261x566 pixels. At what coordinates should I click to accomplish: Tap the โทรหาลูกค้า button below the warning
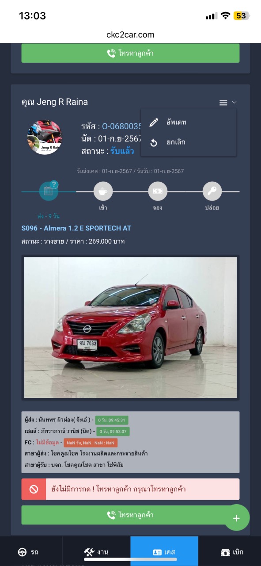coord(130,515)
